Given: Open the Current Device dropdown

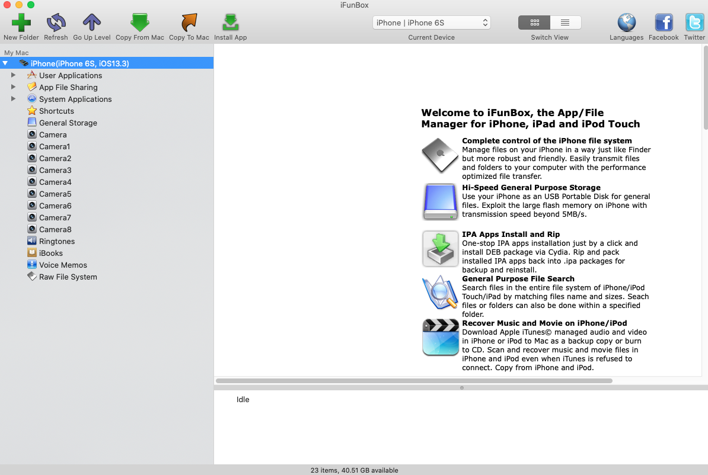Looking at the screenshot, I should point(431,23).
